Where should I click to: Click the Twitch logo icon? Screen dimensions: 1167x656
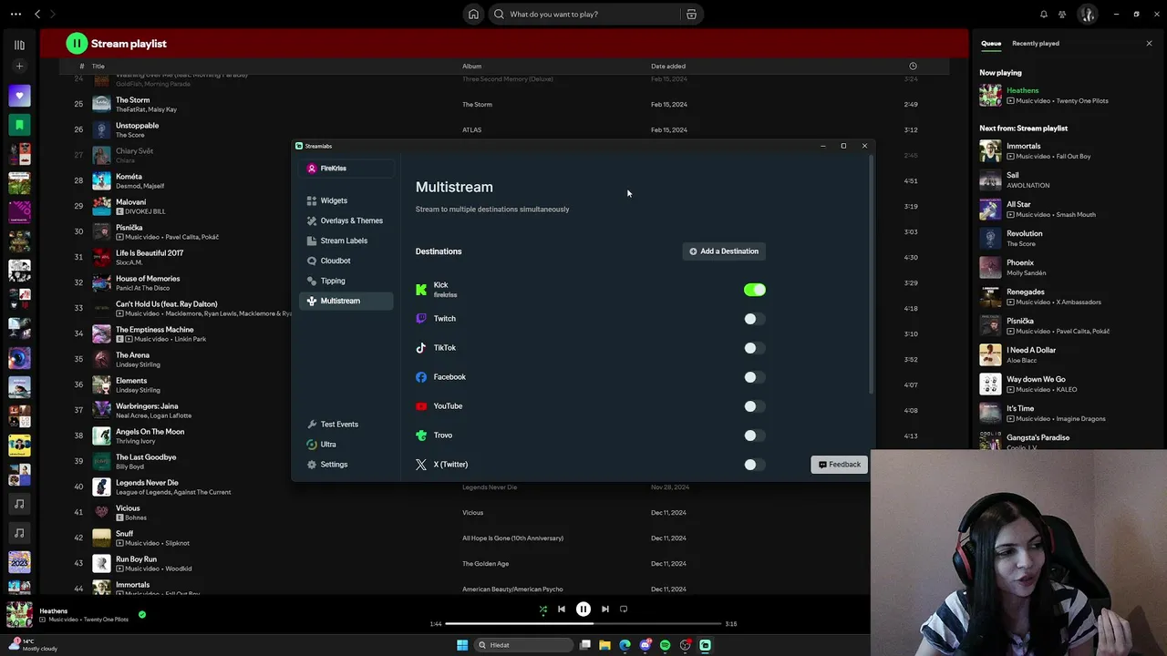(x=421, y=319)
